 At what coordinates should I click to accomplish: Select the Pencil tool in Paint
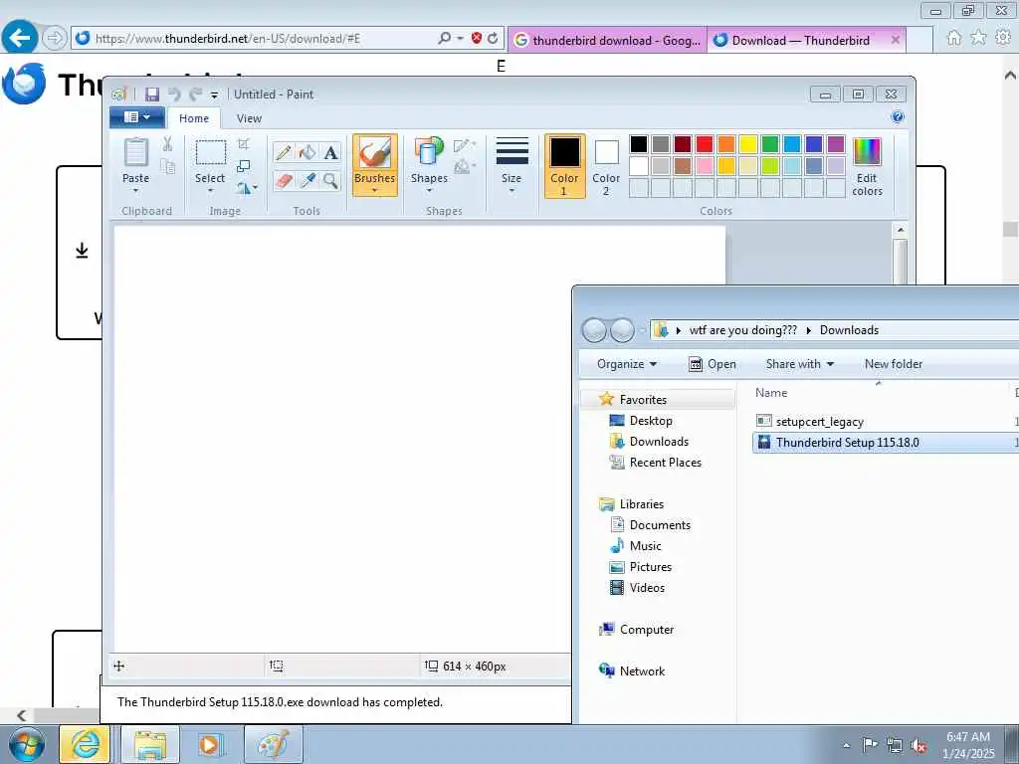click(284, 152)
